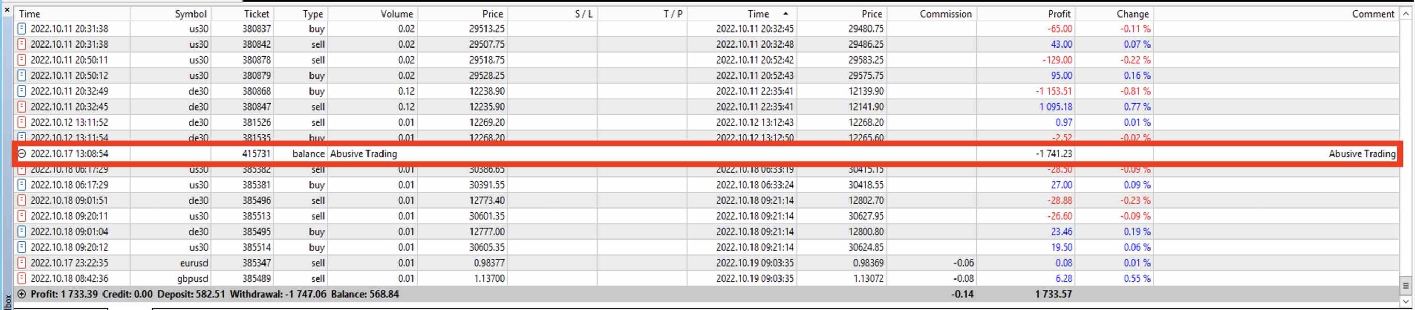
Task: Click the order icon for ticket 380879
Action: pyautogui.click(x=22, y=76)
